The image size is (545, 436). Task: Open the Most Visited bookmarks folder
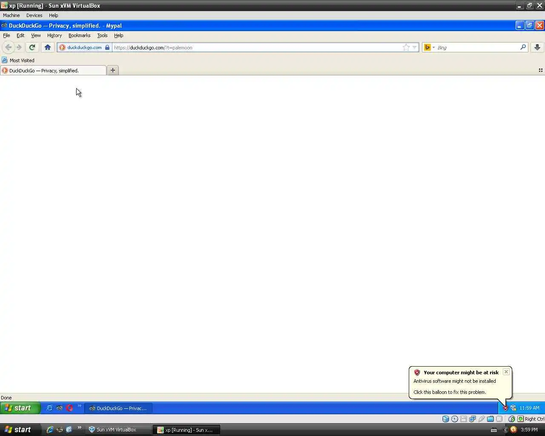pyautogui.click(x=18, y=60)
